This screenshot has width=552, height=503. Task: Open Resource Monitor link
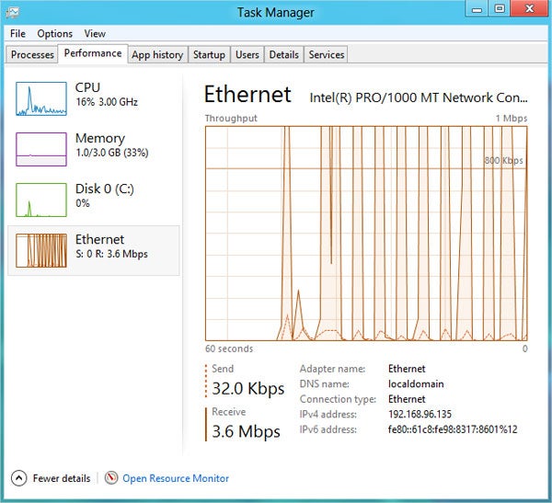pos(176,478)
